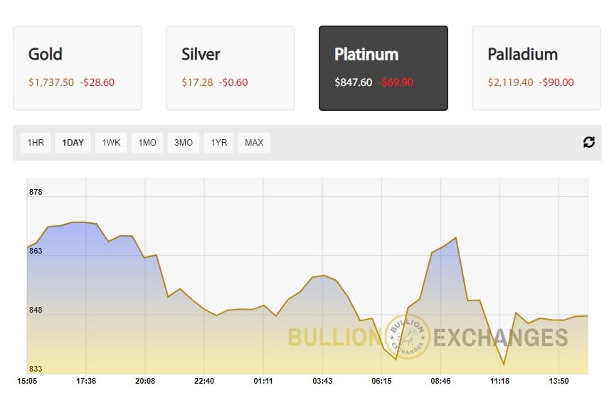Select the Gold price card
The width and height of the screenshot is (614, 400).
pos(78,68)
